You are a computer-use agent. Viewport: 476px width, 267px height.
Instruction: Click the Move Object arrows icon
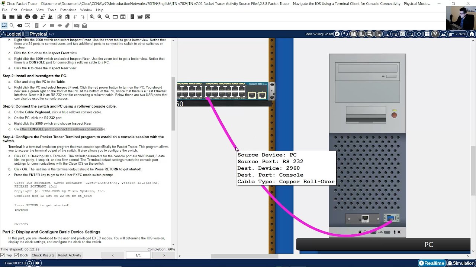pyautogui.click(x=419, y=34)
